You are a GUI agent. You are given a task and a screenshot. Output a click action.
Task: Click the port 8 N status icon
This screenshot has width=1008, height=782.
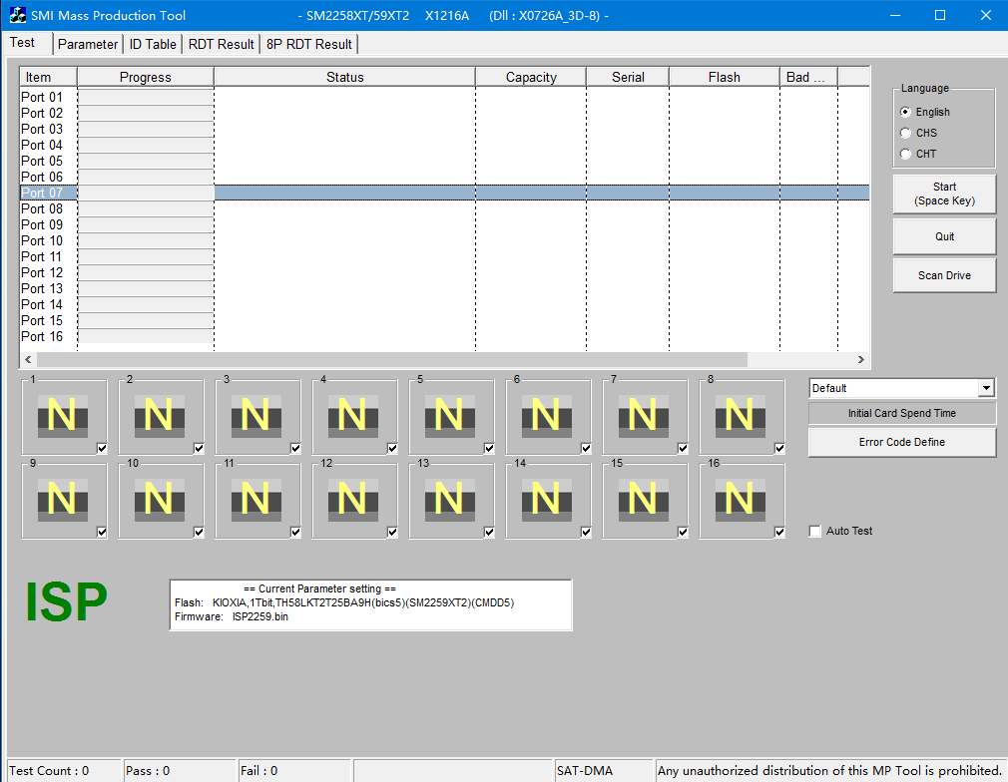[740, 415]
